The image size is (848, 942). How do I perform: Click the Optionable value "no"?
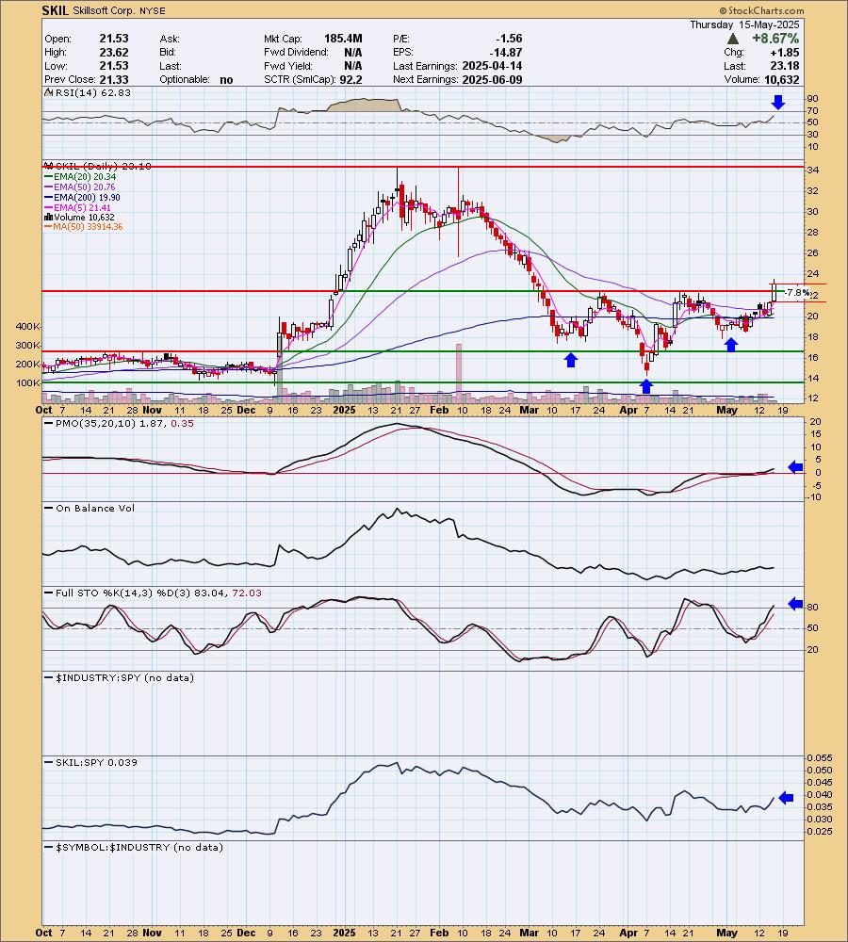click(x=226, y=79)
